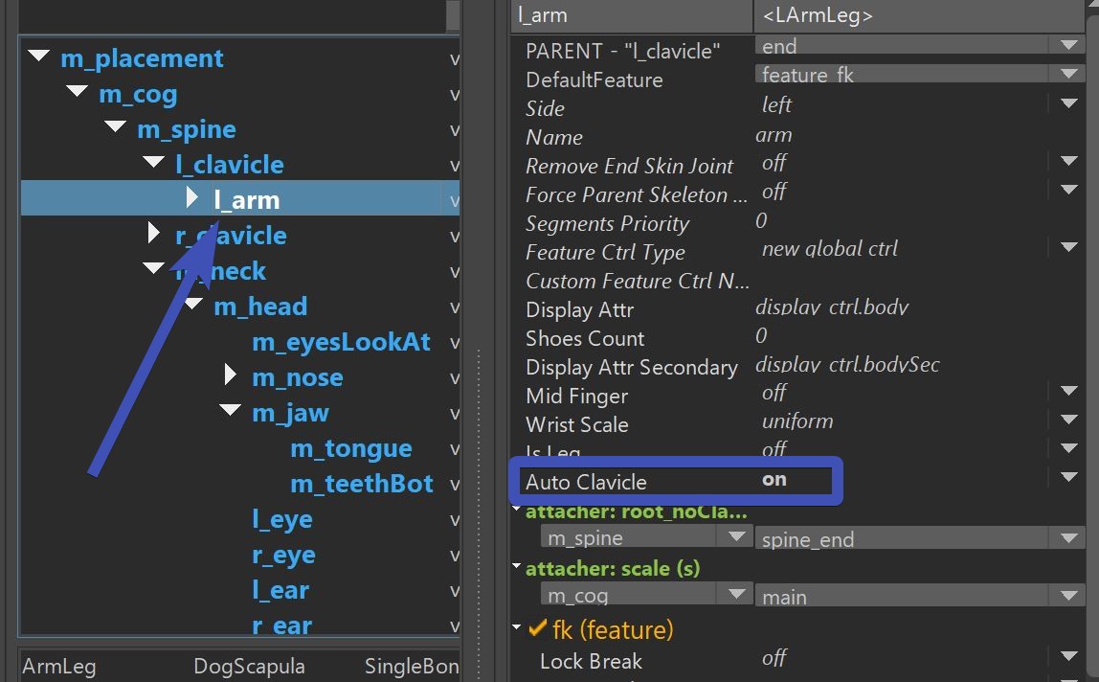Image resolution: width=1099 pixels, height=682 pixels.
Task: Collapse the m_placement tree node
Action: pos(38,56)
